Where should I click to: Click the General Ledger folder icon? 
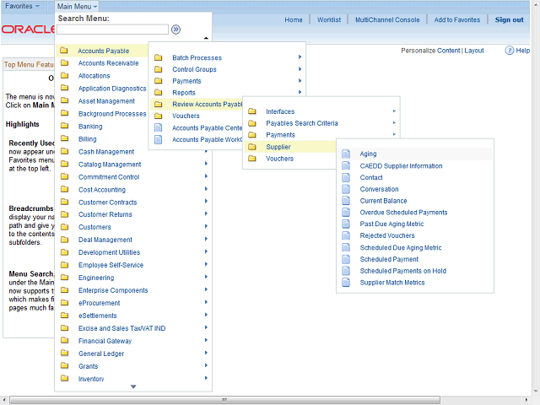[x=64, y=354]
